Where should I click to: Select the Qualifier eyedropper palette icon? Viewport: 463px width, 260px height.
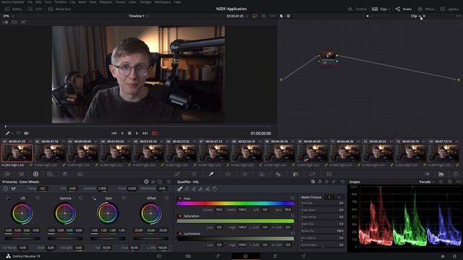(x=211, y=174)
